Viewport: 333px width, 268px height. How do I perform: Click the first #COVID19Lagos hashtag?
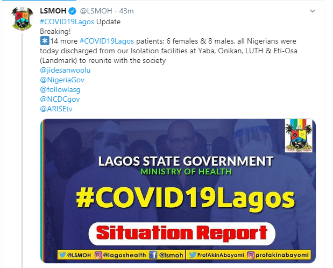(x=67, y=22)
